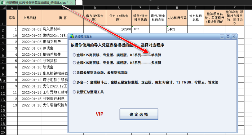
Task: Click the 序号 header cell
Action: tap(12, 18)
